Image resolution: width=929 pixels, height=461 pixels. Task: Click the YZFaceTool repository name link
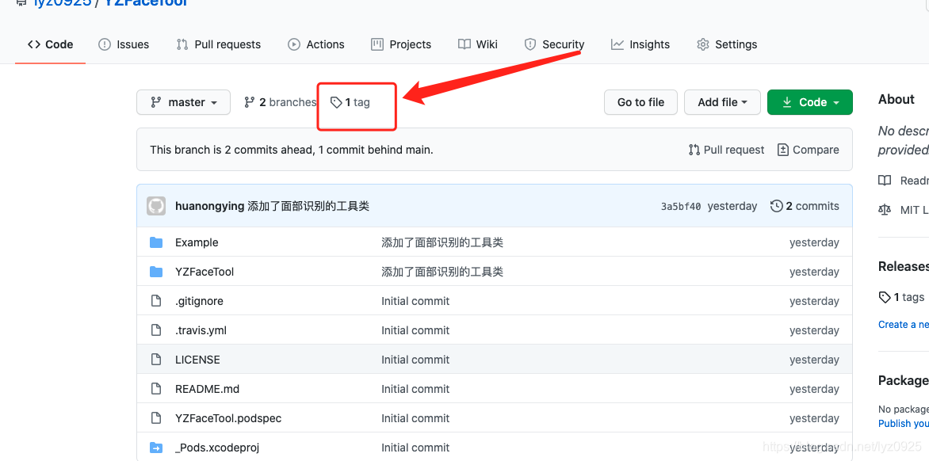(x=147, y=3)
